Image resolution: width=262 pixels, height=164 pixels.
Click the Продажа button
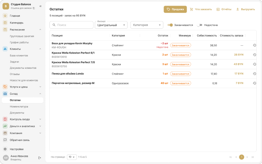(175, 9)
